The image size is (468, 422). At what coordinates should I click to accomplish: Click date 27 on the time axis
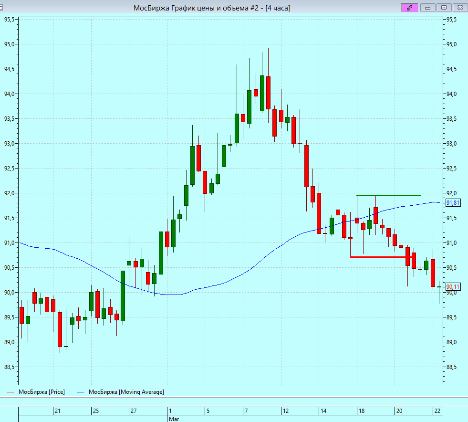(134, 411)
